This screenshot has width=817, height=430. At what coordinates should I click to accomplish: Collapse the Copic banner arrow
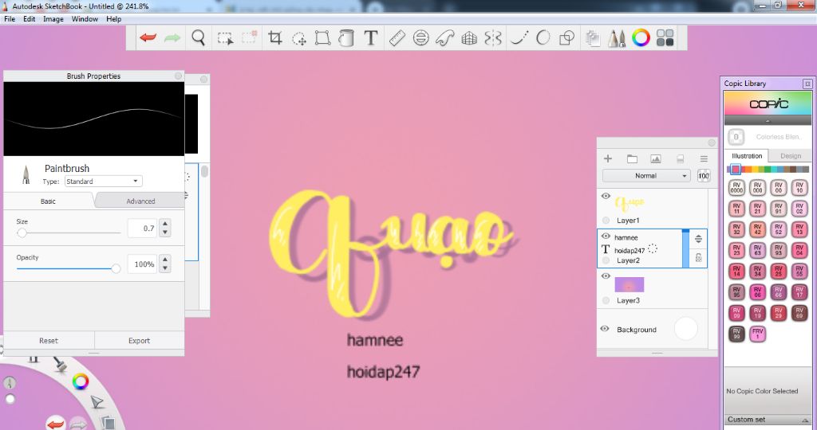(x=768, y=120)
